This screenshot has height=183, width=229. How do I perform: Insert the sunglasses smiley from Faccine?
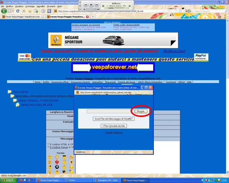click(x=64, y=157)
